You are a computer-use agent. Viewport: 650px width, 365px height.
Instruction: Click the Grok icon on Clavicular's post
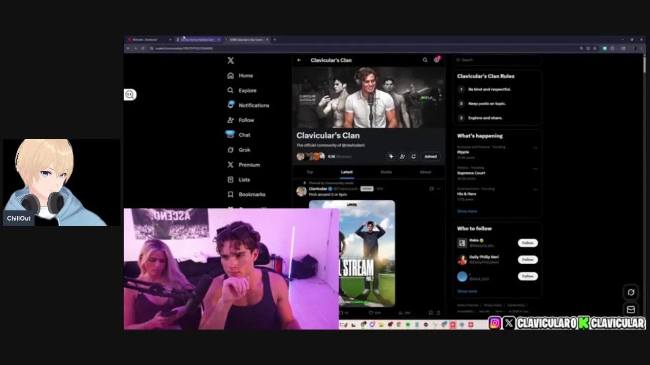point(432,189)
